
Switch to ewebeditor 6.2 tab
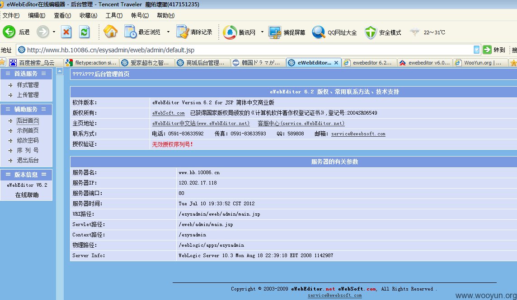[369, 63]
